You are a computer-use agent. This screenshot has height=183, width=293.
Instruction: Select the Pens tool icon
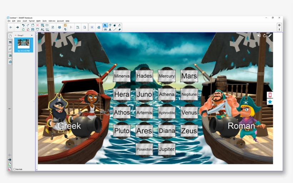(105, 30)
